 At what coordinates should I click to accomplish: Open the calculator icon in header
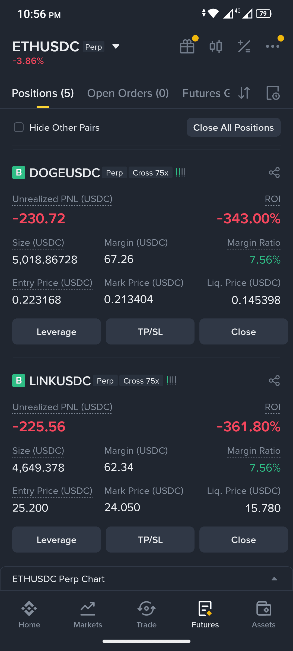coord(244,46)
